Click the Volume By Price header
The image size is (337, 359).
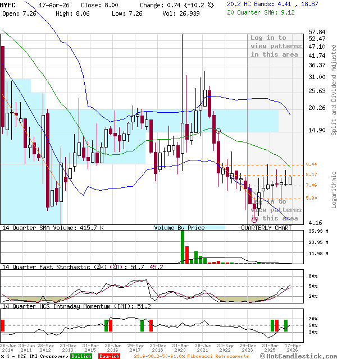179,228
